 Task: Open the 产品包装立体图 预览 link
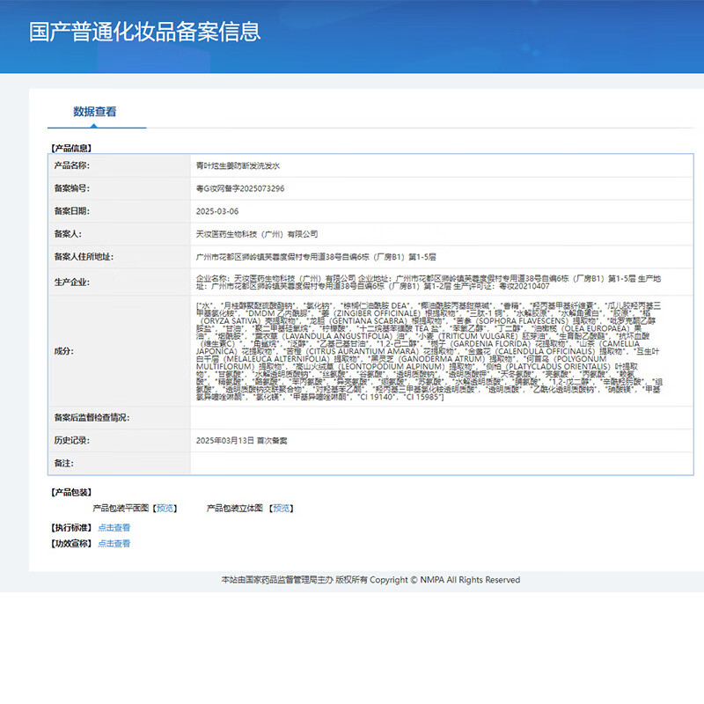click(x=280, y=507)
